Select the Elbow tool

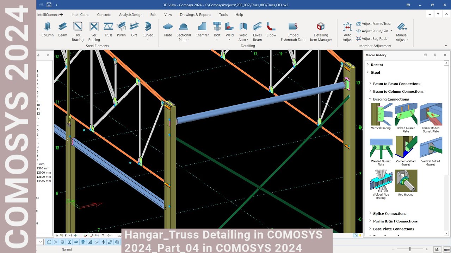point(271,30)
